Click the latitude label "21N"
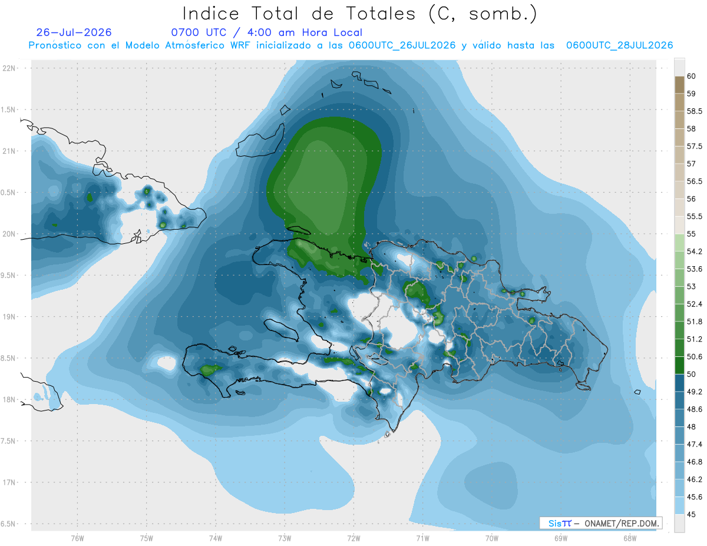707x546 pixels. pos(9,151)
